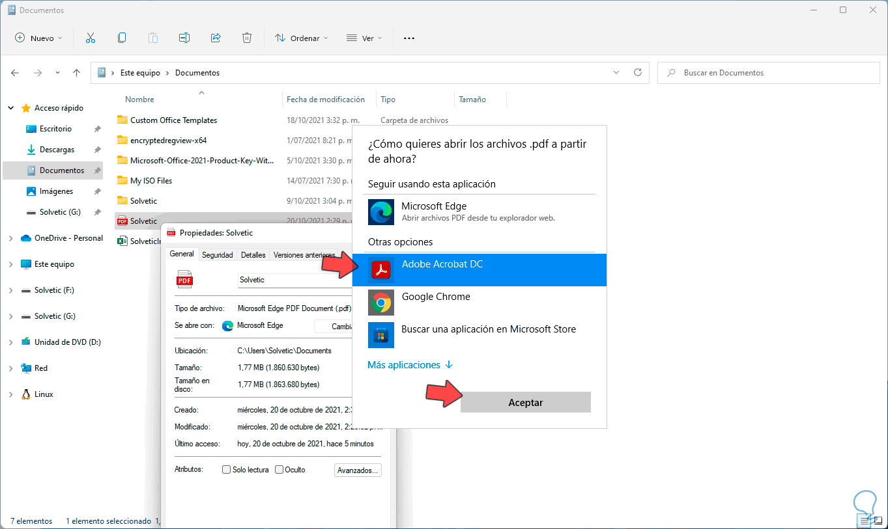Open the three-dots more options menu

pyautogui.click(x=409, y=38)
